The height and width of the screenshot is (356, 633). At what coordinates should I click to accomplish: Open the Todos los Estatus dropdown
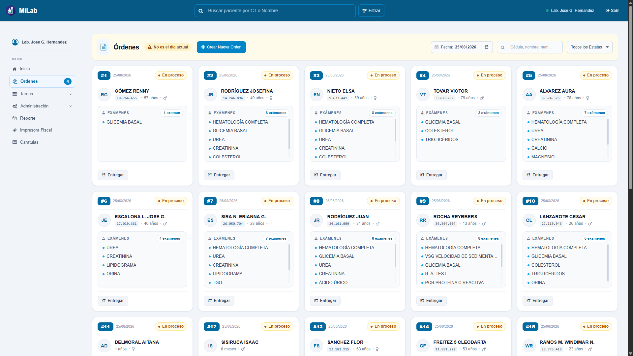[589, 47]
